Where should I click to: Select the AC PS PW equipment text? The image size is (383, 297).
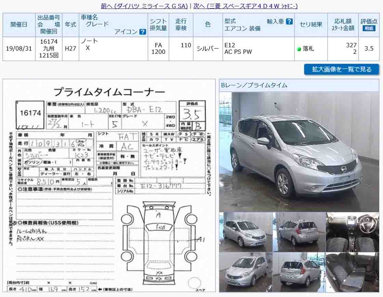click(238, 52)
